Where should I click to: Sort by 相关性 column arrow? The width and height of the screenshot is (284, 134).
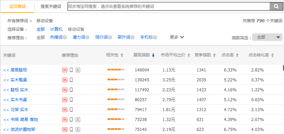point(122,55)
